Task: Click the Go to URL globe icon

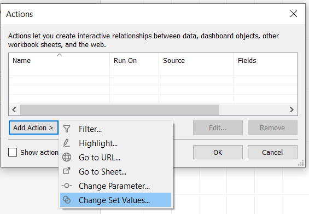Action: [67, 157]
